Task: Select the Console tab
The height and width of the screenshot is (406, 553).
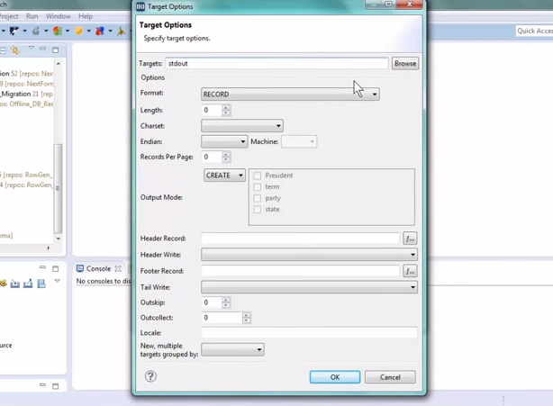Action: (98, 268)
